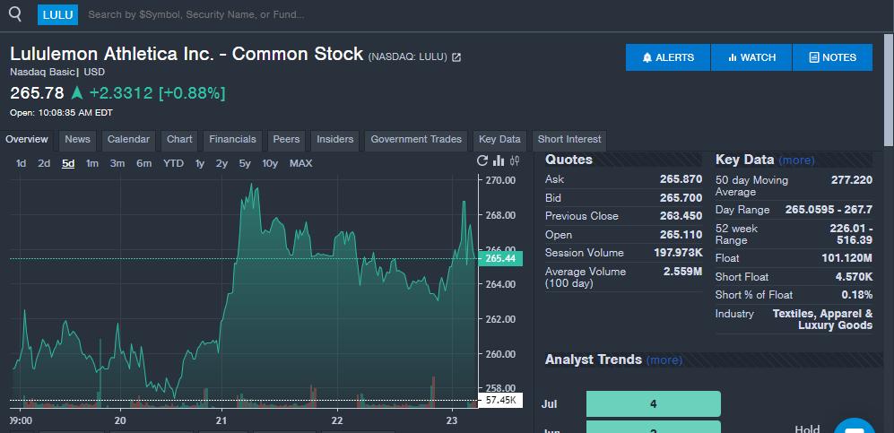Toggle the bar chart volume icon
894x433 pixels.
[499, 160]
